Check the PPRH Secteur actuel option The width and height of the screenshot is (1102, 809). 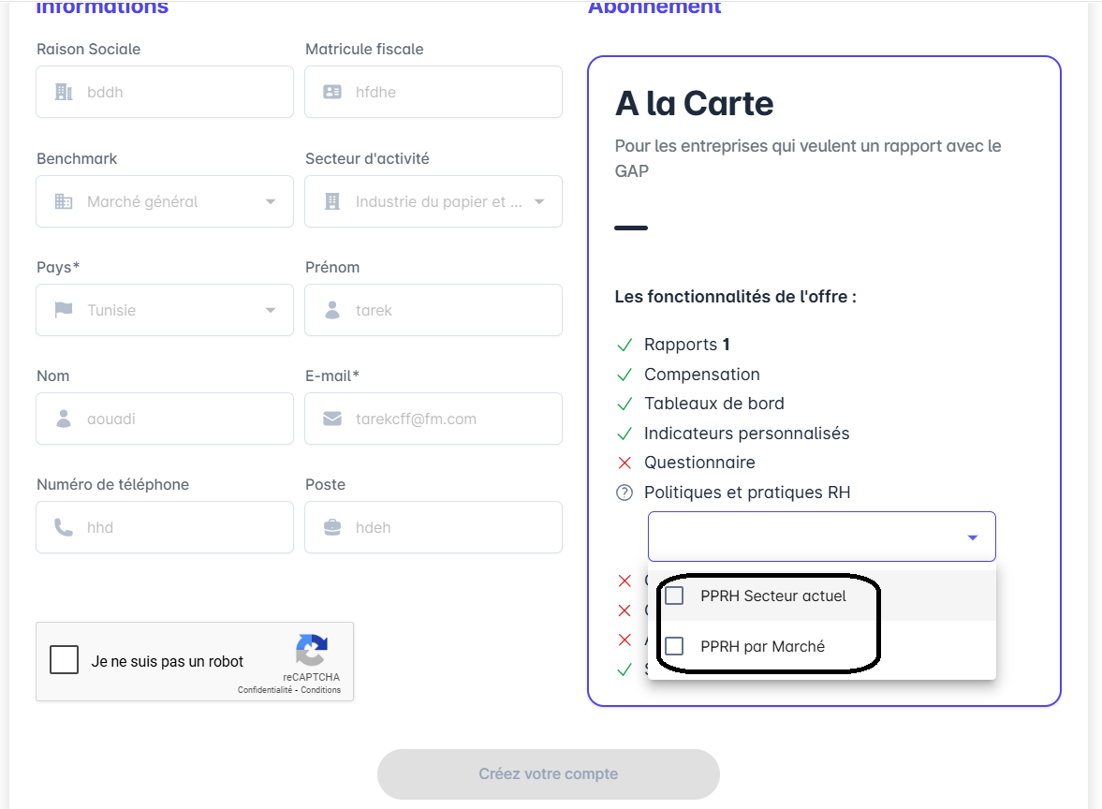(x=674, y=596)
